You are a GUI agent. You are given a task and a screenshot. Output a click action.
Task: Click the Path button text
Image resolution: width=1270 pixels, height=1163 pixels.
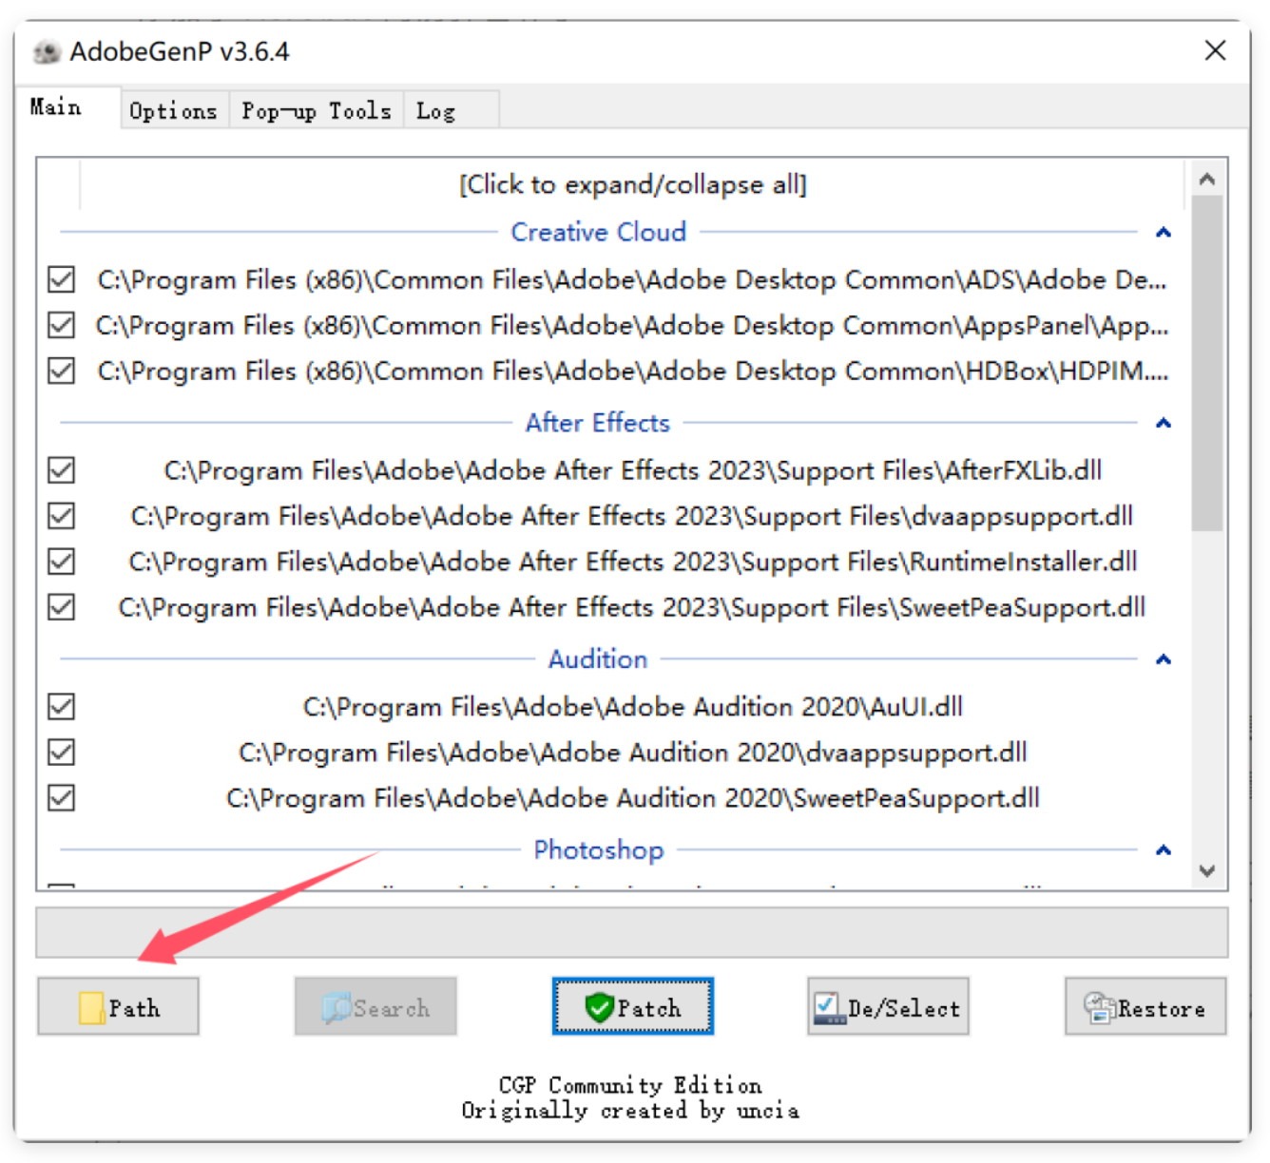[x=135, y=1008]
